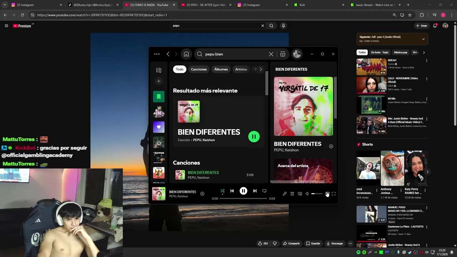
Task: Start YouTube voice search
Action: 283,26
